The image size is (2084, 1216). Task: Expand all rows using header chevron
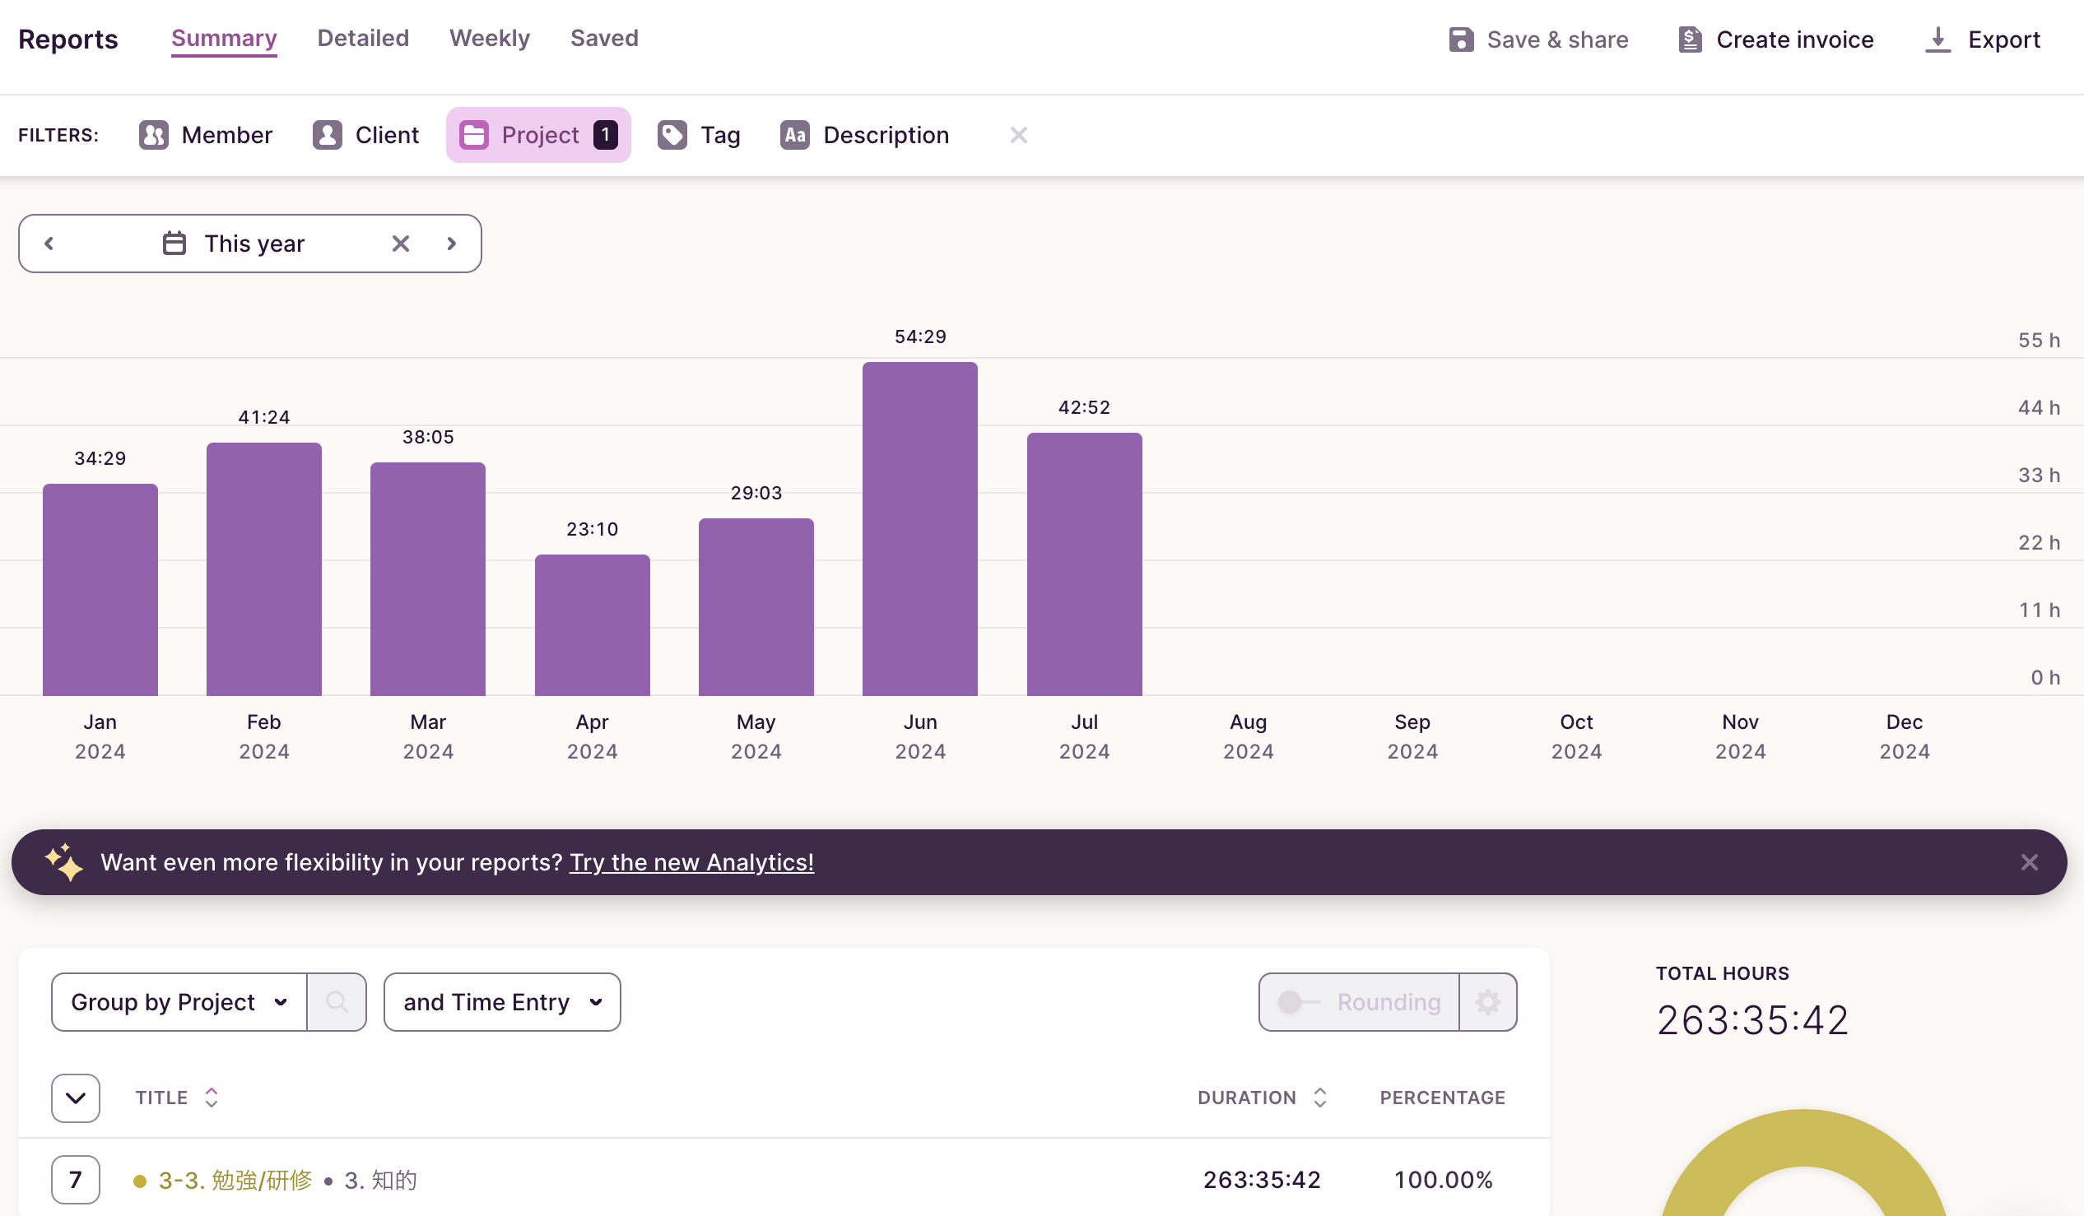[75, 1098]
